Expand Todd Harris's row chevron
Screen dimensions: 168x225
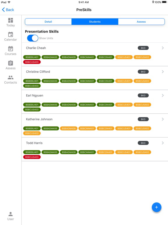(163, 143)
